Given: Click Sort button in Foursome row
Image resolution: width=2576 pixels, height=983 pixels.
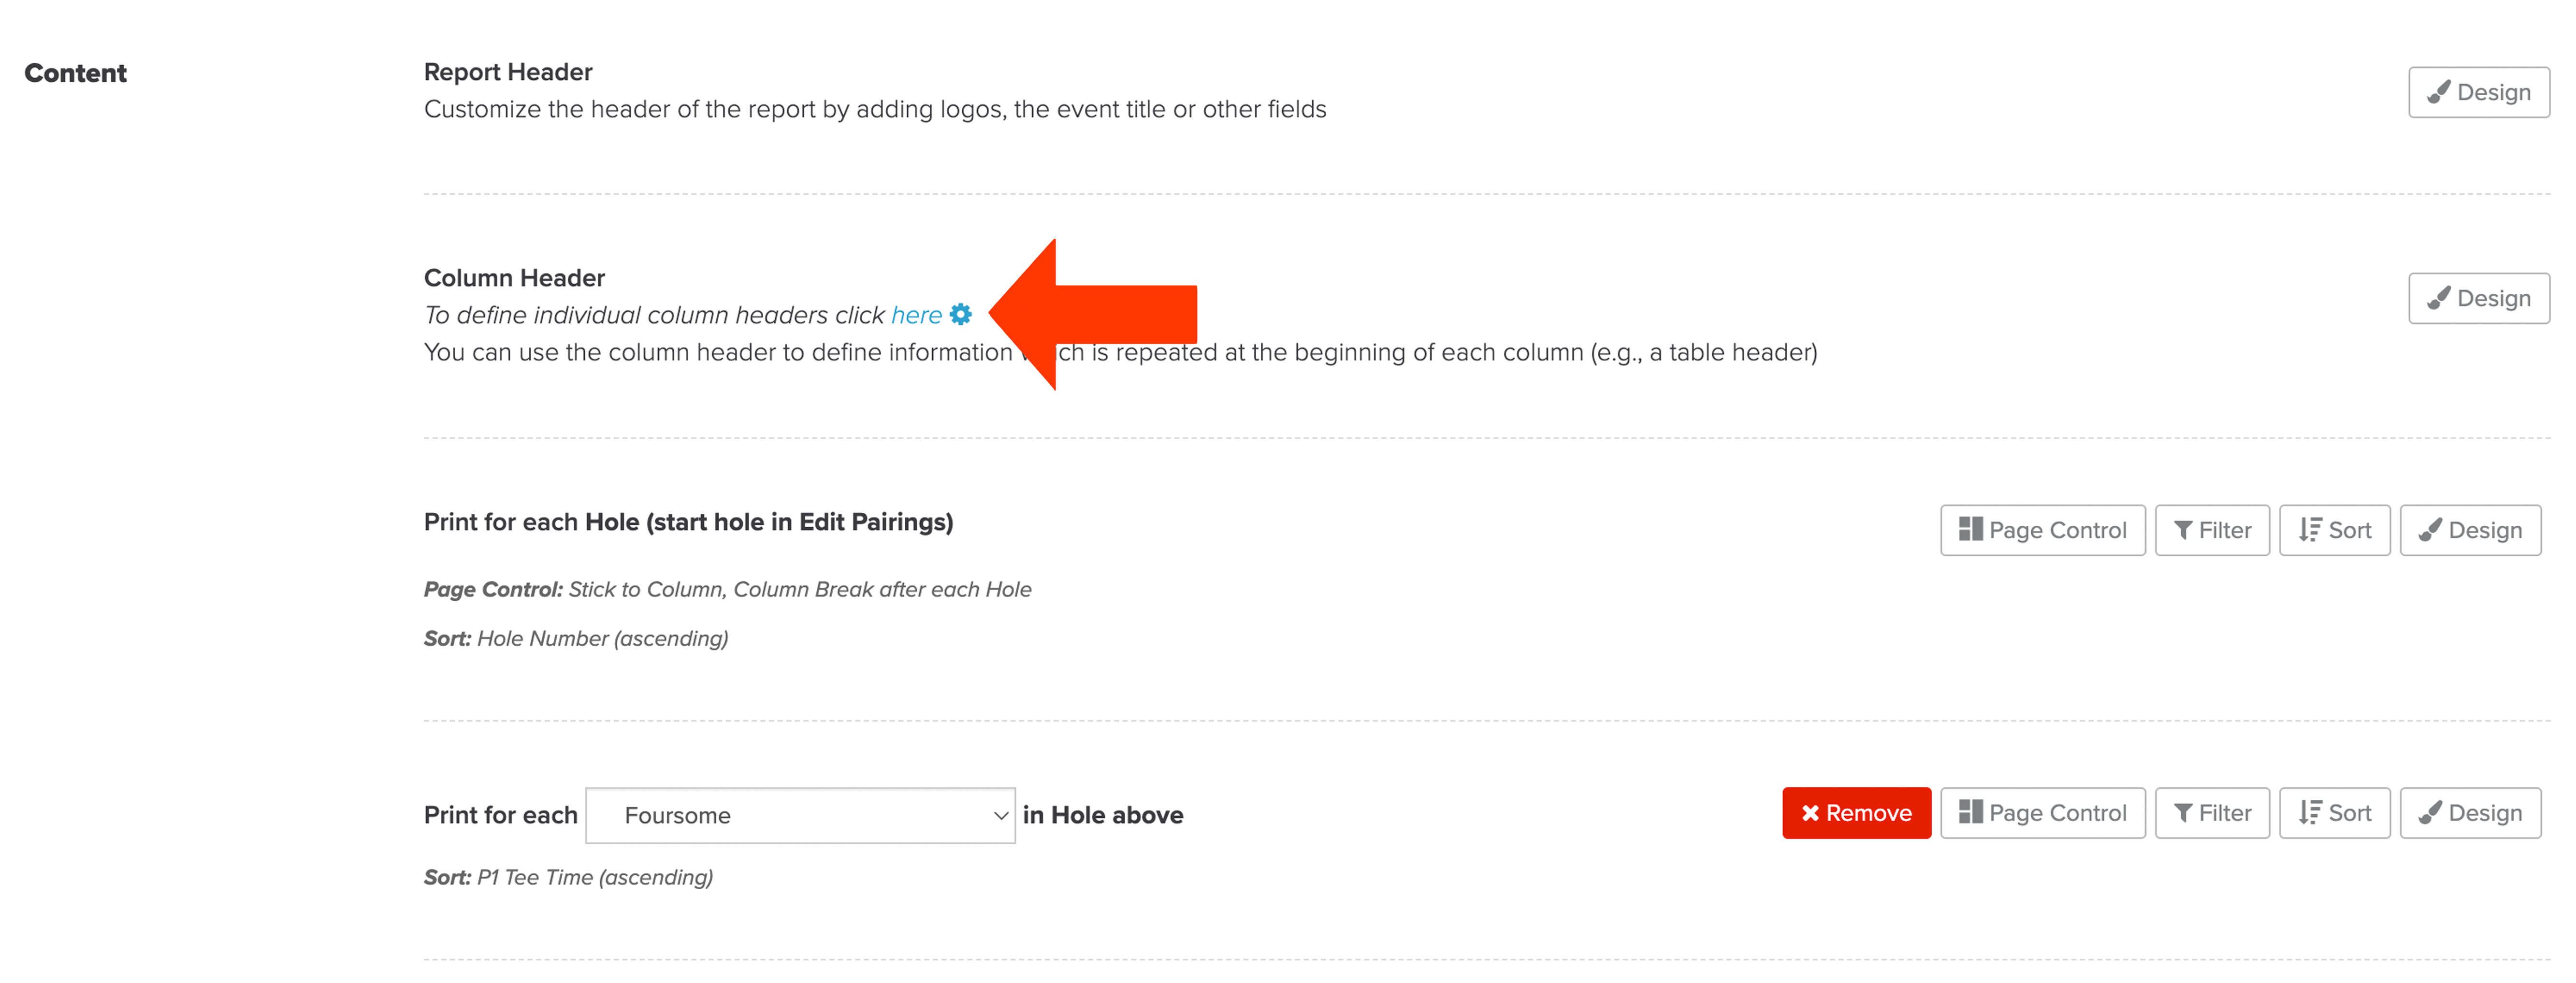Looking at the screenshot, I should 2334,813.
